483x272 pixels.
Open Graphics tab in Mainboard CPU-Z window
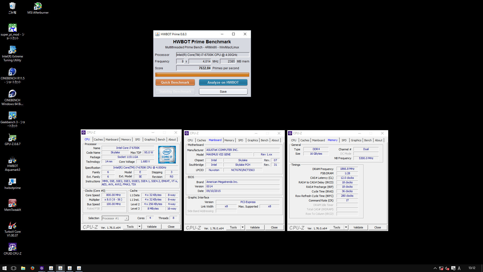pyautogui.click(x=253, y=140)
